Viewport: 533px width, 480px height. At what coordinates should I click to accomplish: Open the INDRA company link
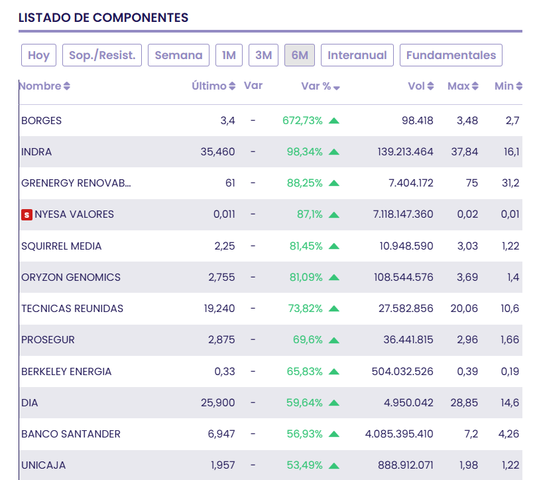click(x=36, y=152)
